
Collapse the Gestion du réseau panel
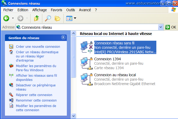(x=63, y=38)
